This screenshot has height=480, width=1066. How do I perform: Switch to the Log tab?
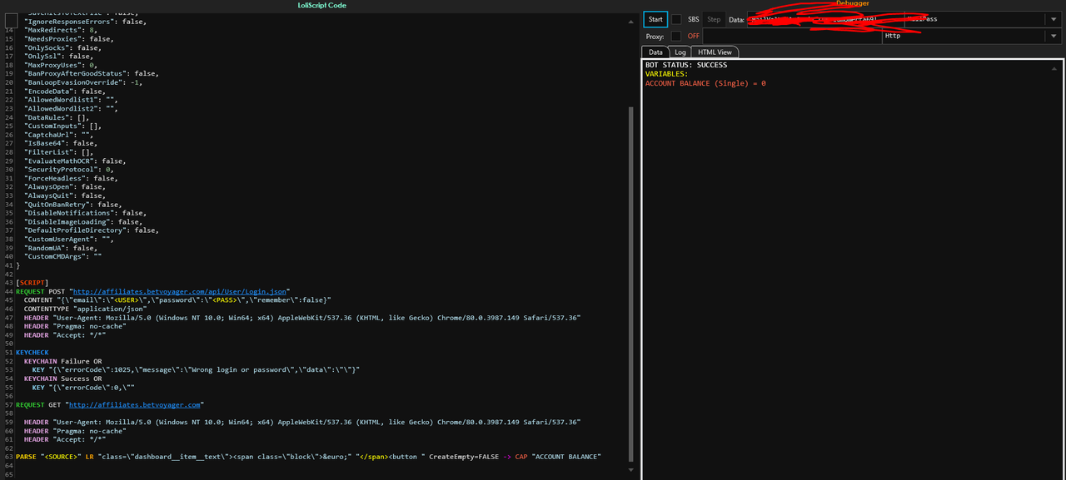[x=680, y=52]
